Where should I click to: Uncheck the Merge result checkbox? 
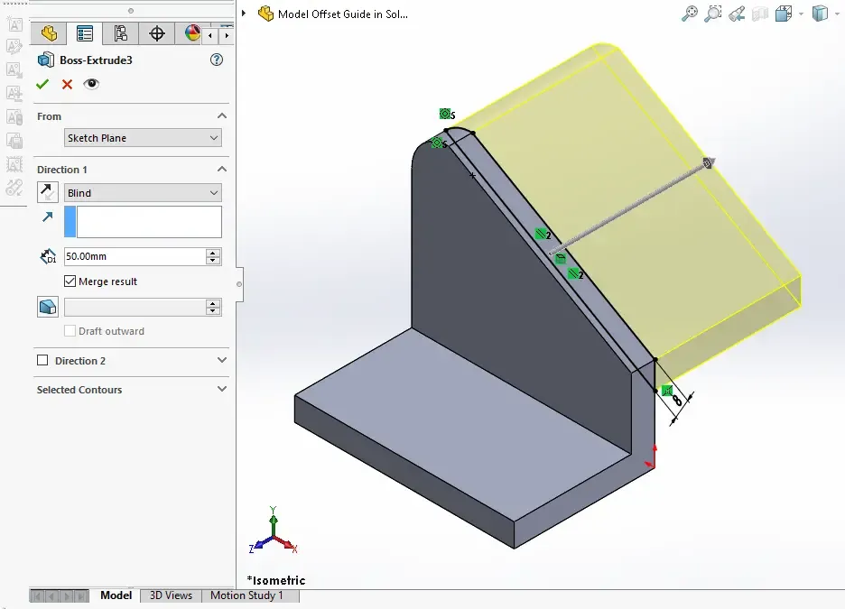(x=70, y=281)
